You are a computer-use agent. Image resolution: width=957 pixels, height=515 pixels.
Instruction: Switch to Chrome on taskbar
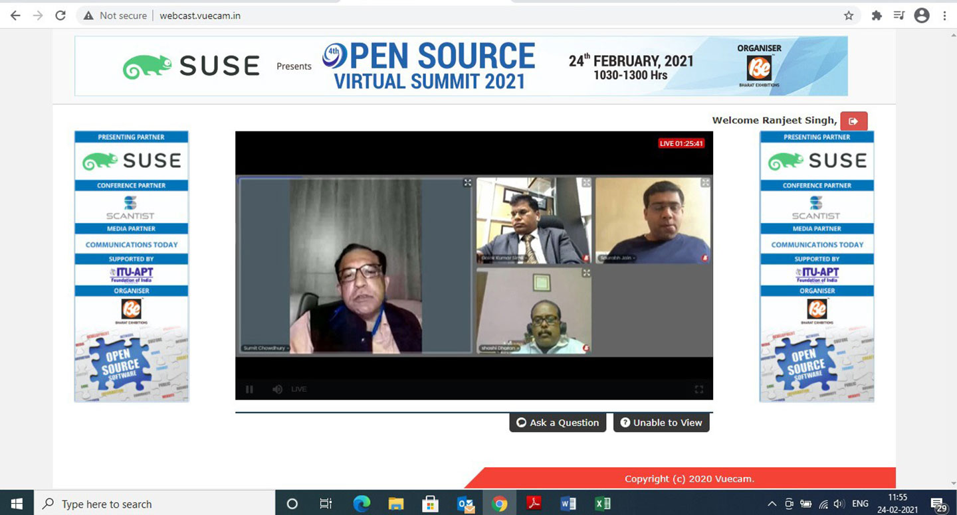pyautogui.click(x=500, y=504)
